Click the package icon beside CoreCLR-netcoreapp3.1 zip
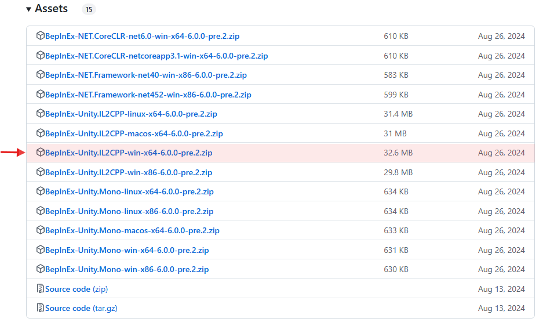The width and height of the screenshot is (543, 322). 41,55
